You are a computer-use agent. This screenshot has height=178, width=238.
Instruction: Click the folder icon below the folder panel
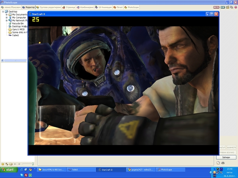click(11, 164)
